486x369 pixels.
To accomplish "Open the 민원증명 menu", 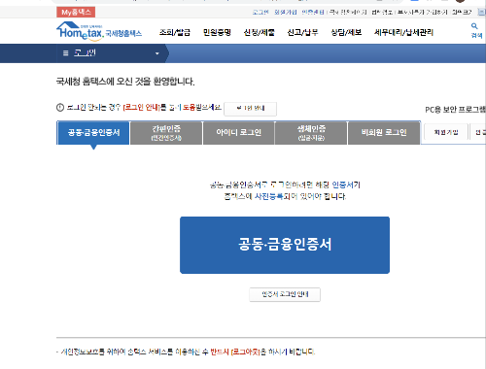I will pyautogui.click(x=217, y=32).
